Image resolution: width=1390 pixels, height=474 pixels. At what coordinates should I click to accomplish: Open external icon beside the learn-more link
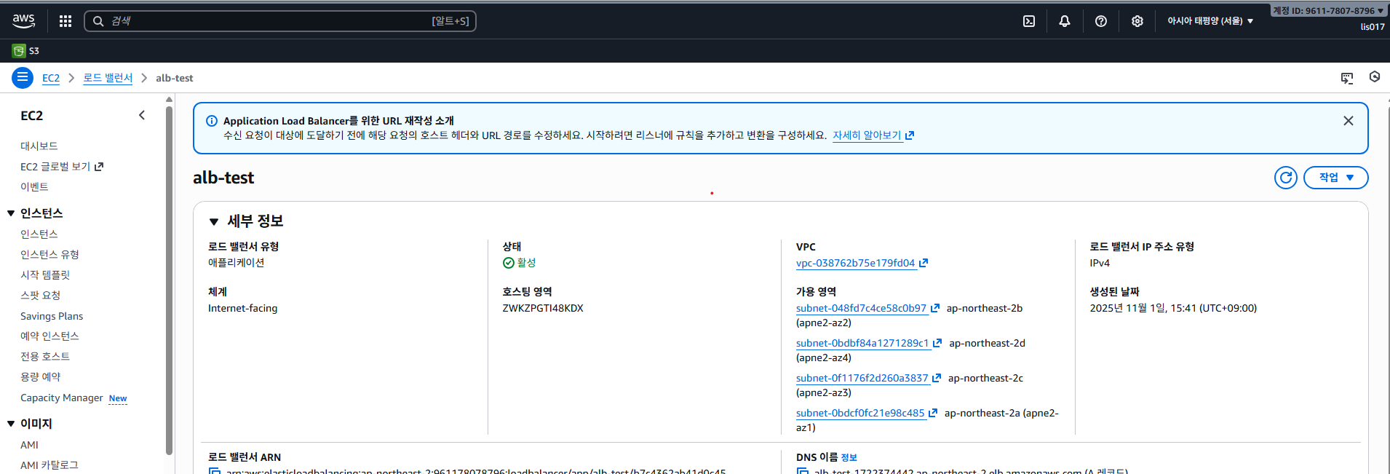(x=910, y=135)
